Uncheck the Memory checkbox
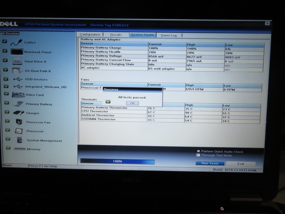The width and height of the screenshot is (285, 214). 8,148
